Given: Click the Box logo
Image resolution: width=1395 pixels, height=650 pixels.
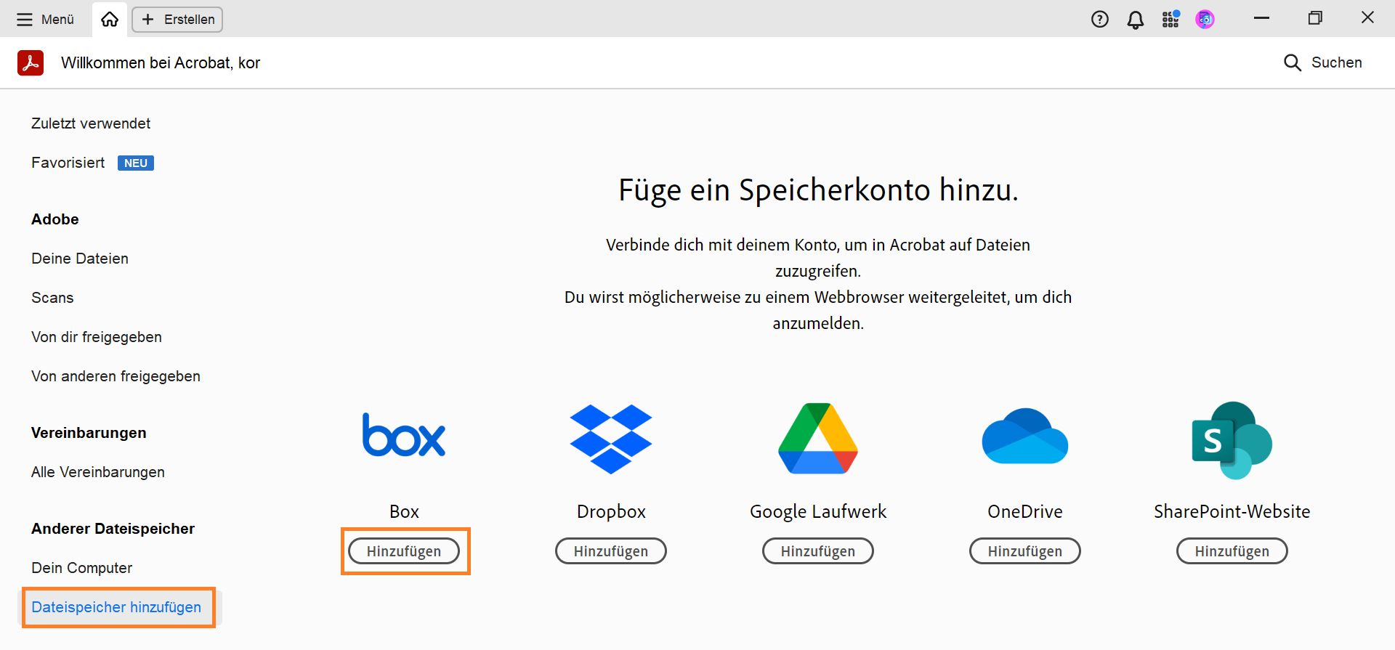Looking at the screenshot, I should pos(404,434).
